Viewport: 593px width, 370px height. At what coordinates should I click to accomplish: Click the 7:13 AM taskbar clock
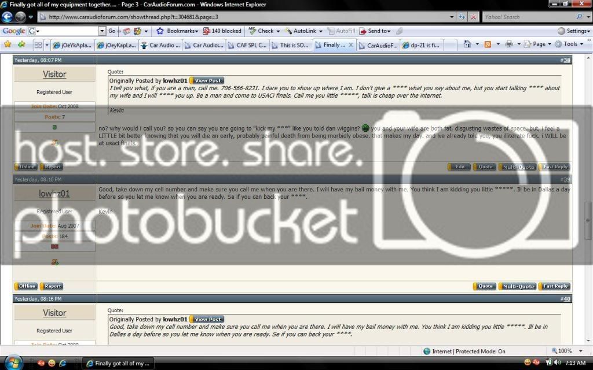click(575, 363)
